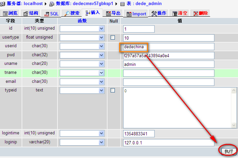Open the SQL tab
The image size is (238, 158).
tap(51, 14)
